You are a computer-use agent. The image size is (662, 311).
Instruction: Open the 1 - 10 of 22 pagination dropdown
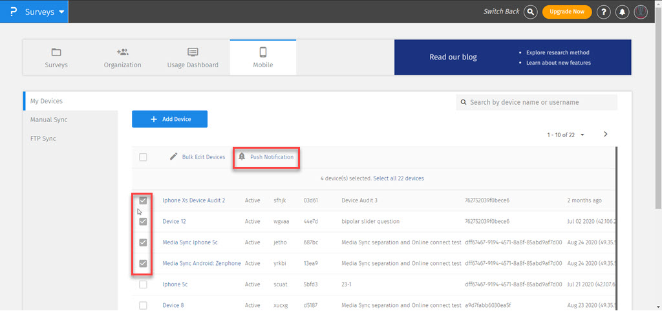point(582,135)
